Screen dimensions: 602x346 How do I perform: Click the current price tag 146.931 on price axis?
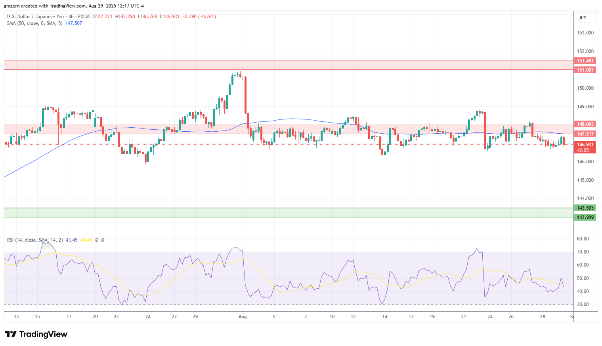pos(585,145)
